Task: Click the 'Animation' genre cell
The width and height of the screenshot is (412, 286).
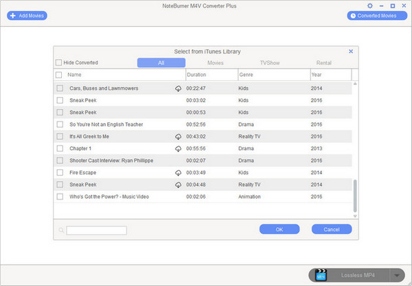Action: [249, 197]
